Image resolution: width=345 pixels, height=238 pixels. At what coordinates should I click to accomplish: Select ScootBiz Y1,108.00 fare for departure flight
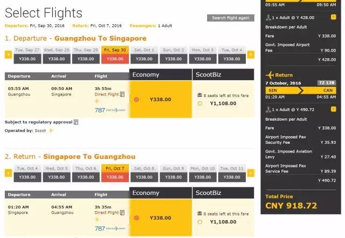point(200,103)
